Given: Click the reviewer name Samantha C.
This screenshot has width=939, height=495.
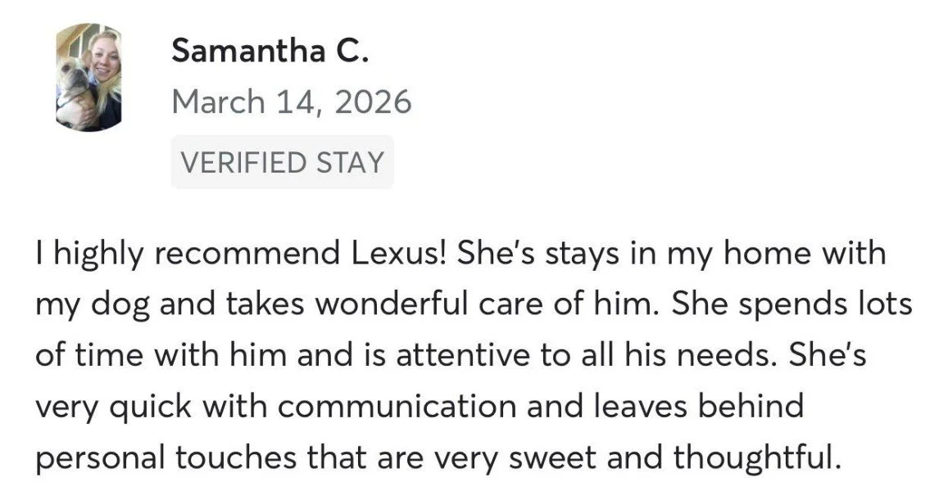Looking at the screenshot, I should (x=270, y=50).
